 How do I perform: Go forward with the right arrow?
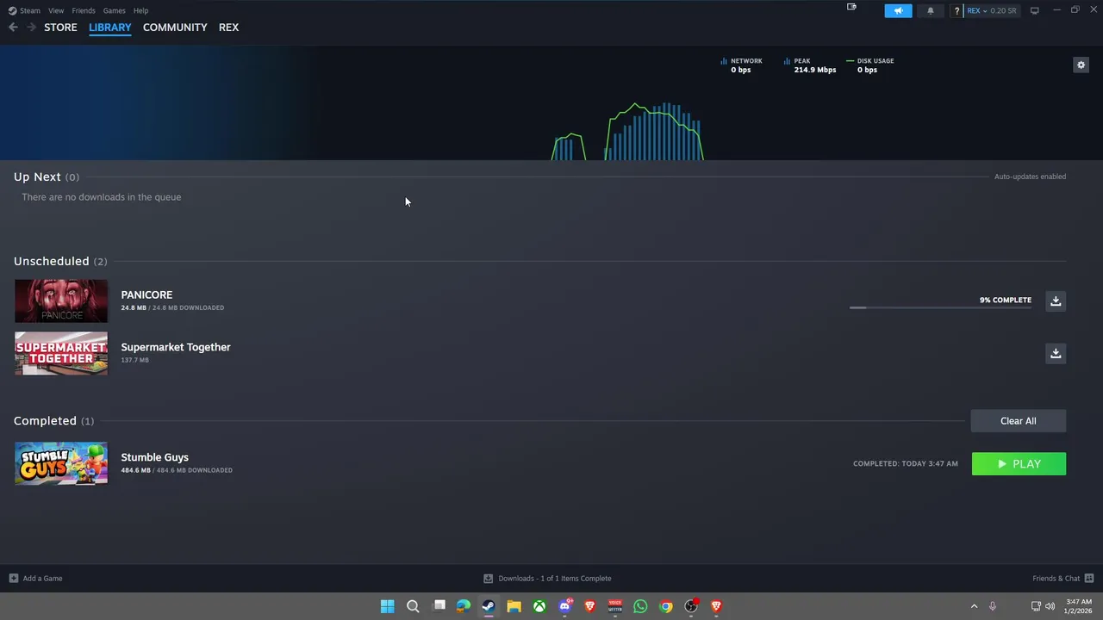pyautogui.click(x=31, y=28)
